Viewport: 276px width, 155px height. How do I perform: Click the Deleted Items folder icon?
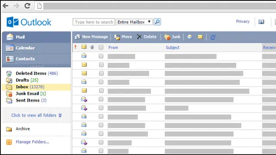tap(9, 74)
